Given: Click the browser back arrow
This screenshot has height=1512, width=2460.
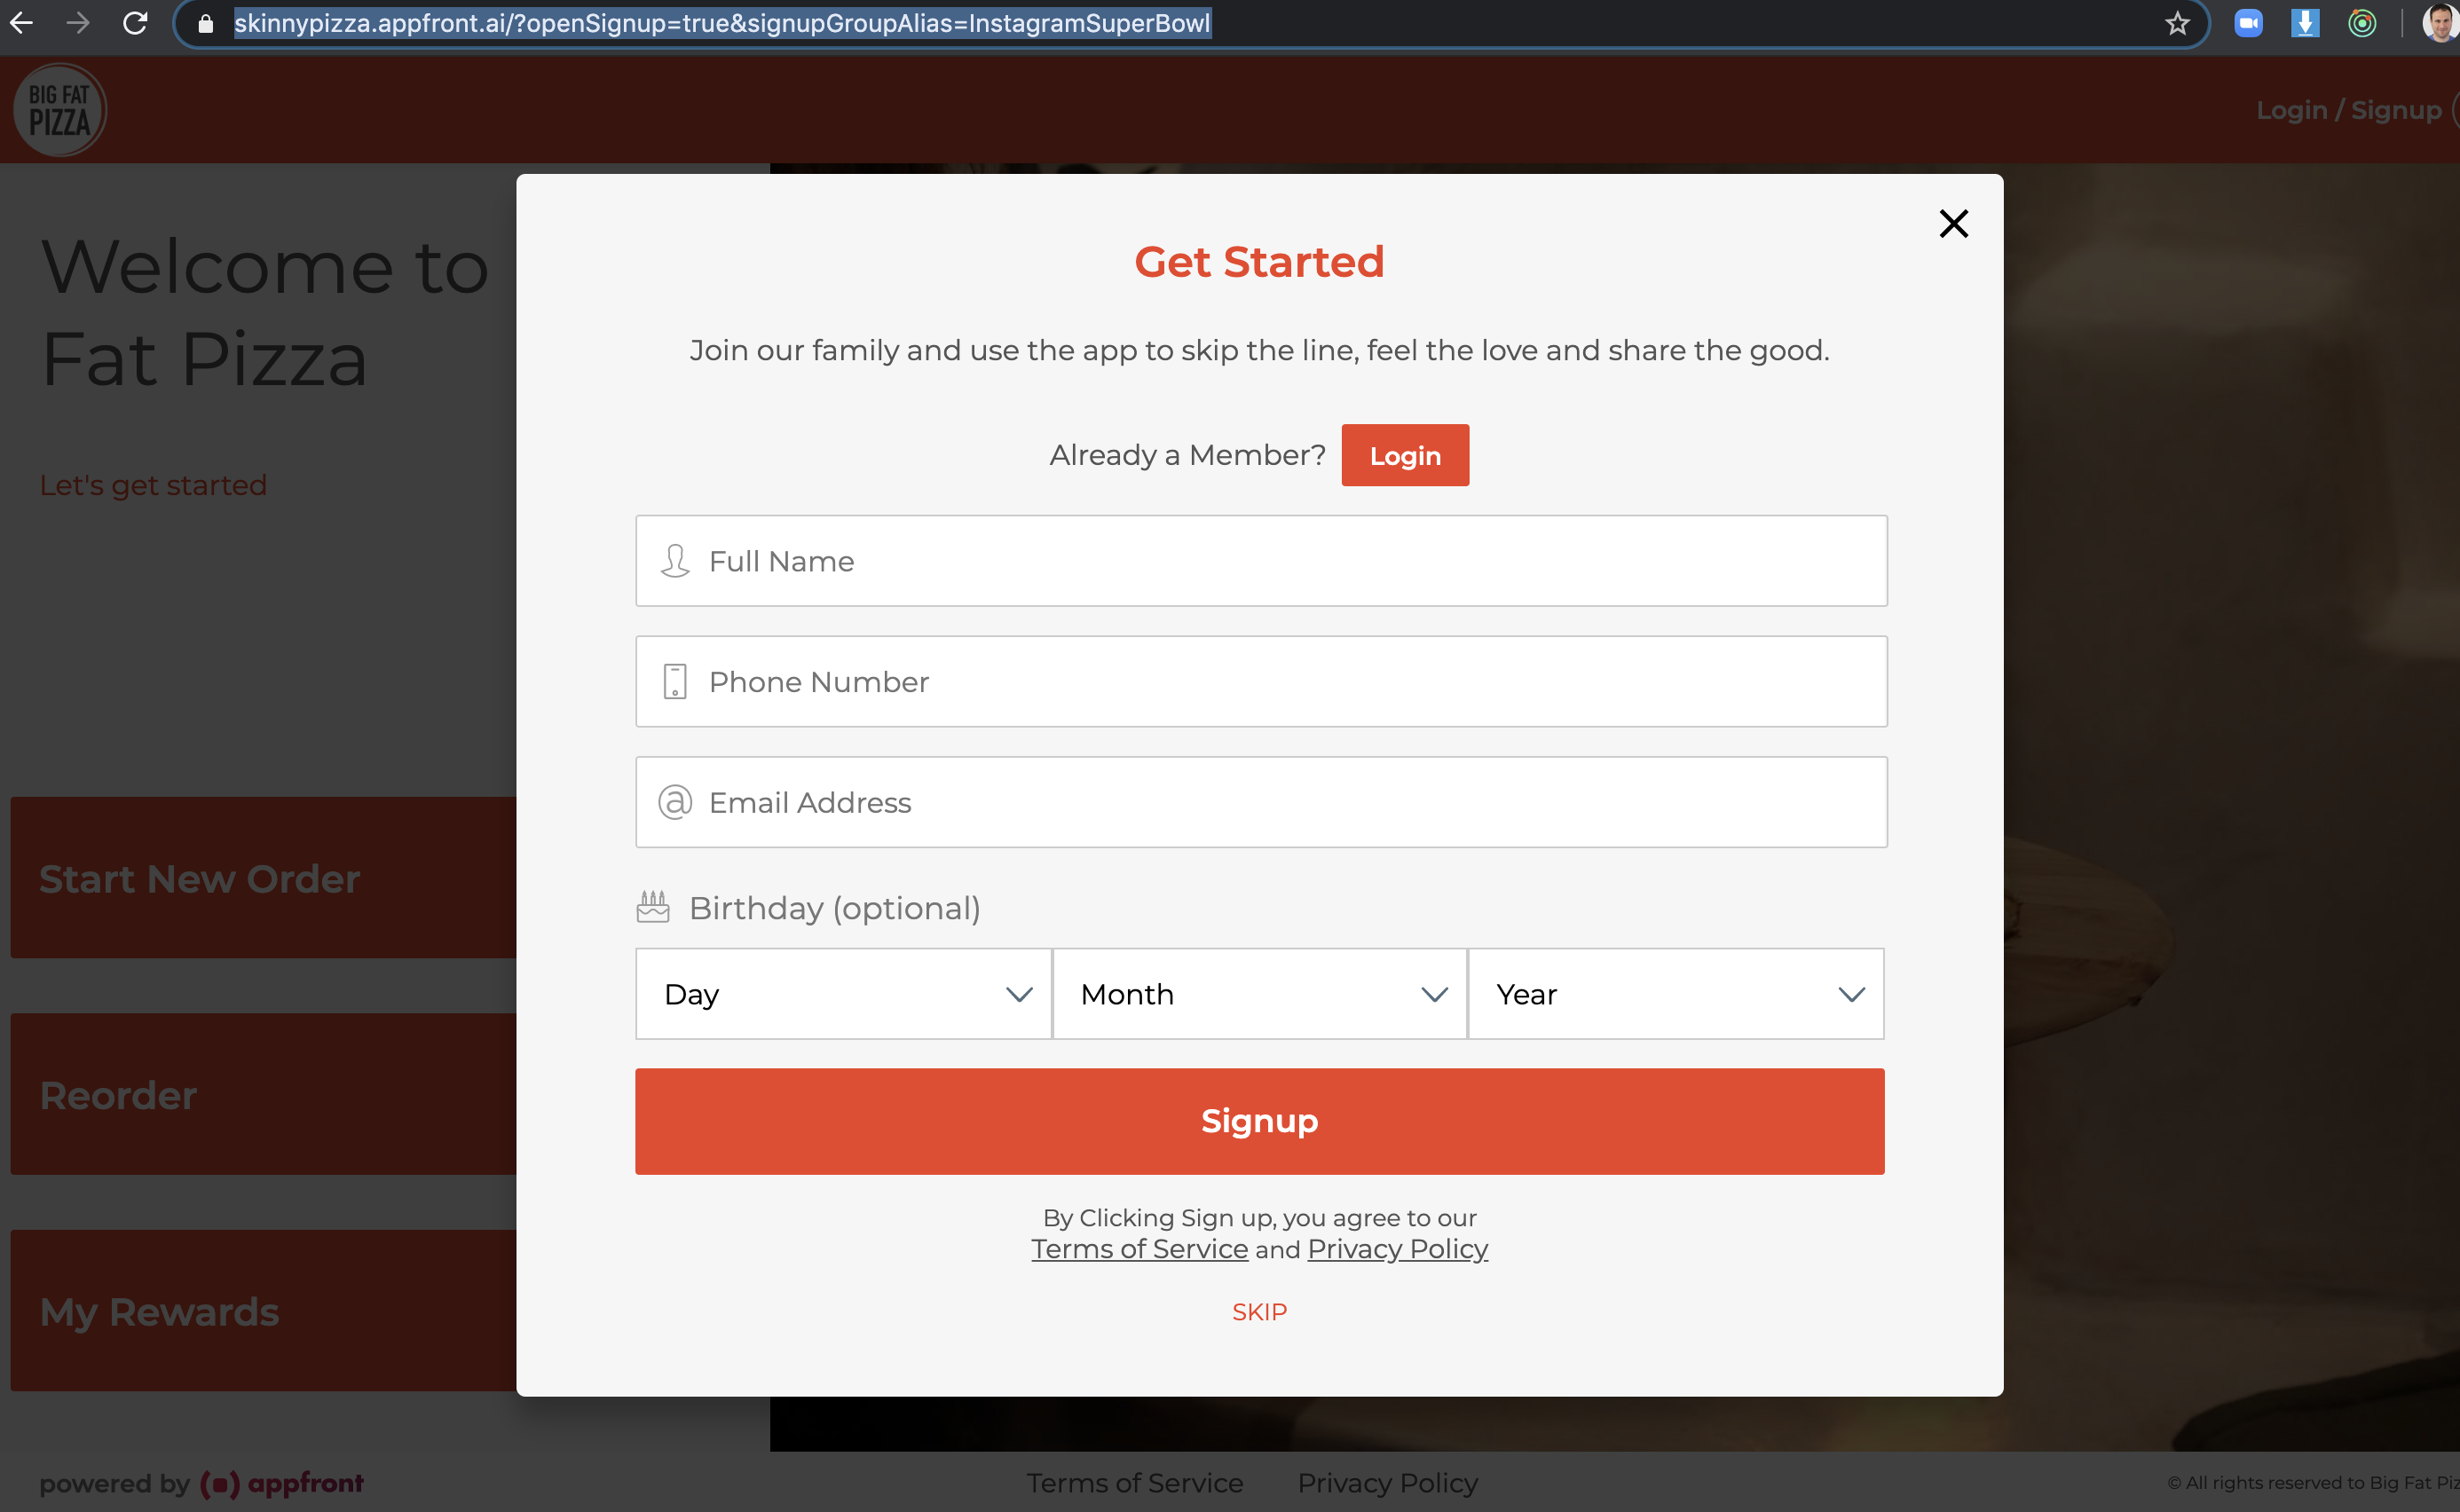Looking at the screenshot, I should point(21,22).
